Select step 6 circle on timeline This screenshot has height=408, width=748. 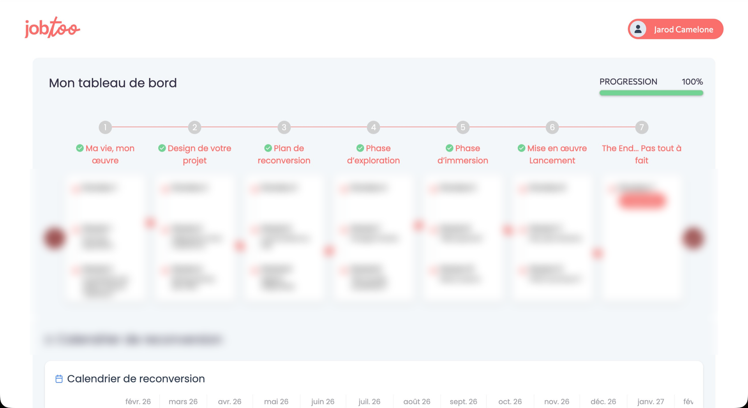[552, 127]
